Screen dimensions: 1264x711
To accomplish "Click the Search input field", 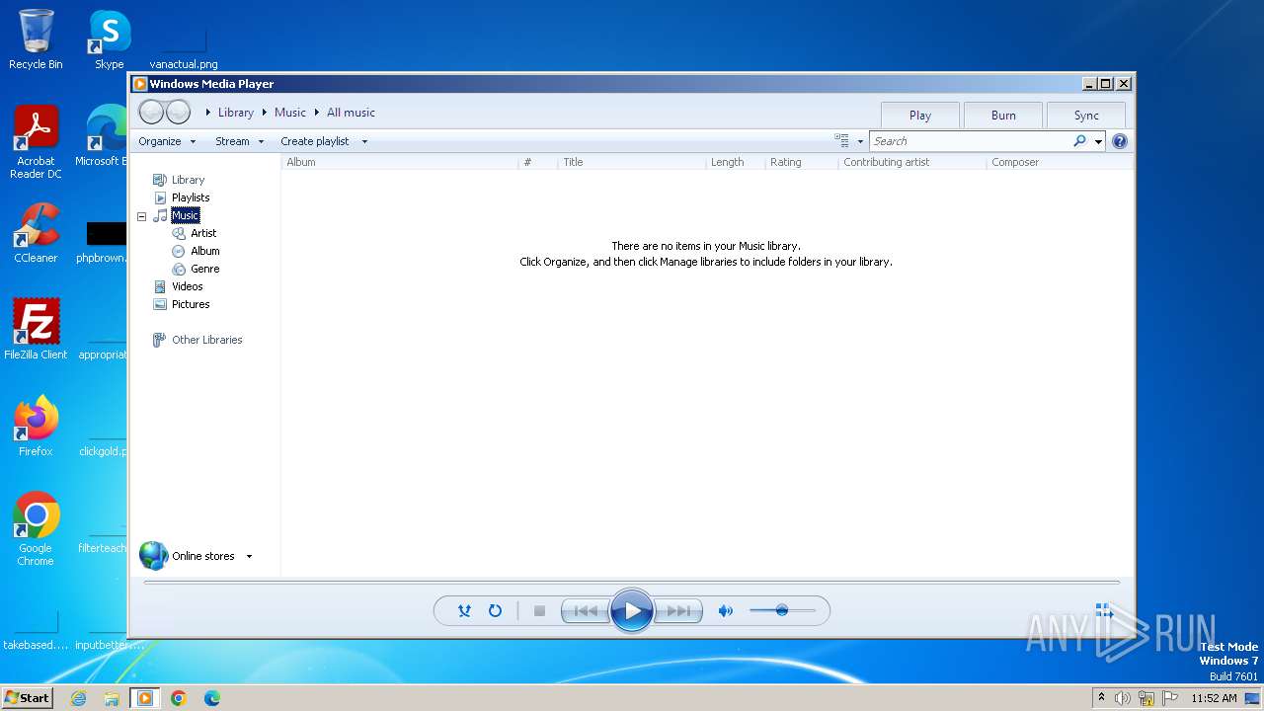I will (x=970, y=141).
